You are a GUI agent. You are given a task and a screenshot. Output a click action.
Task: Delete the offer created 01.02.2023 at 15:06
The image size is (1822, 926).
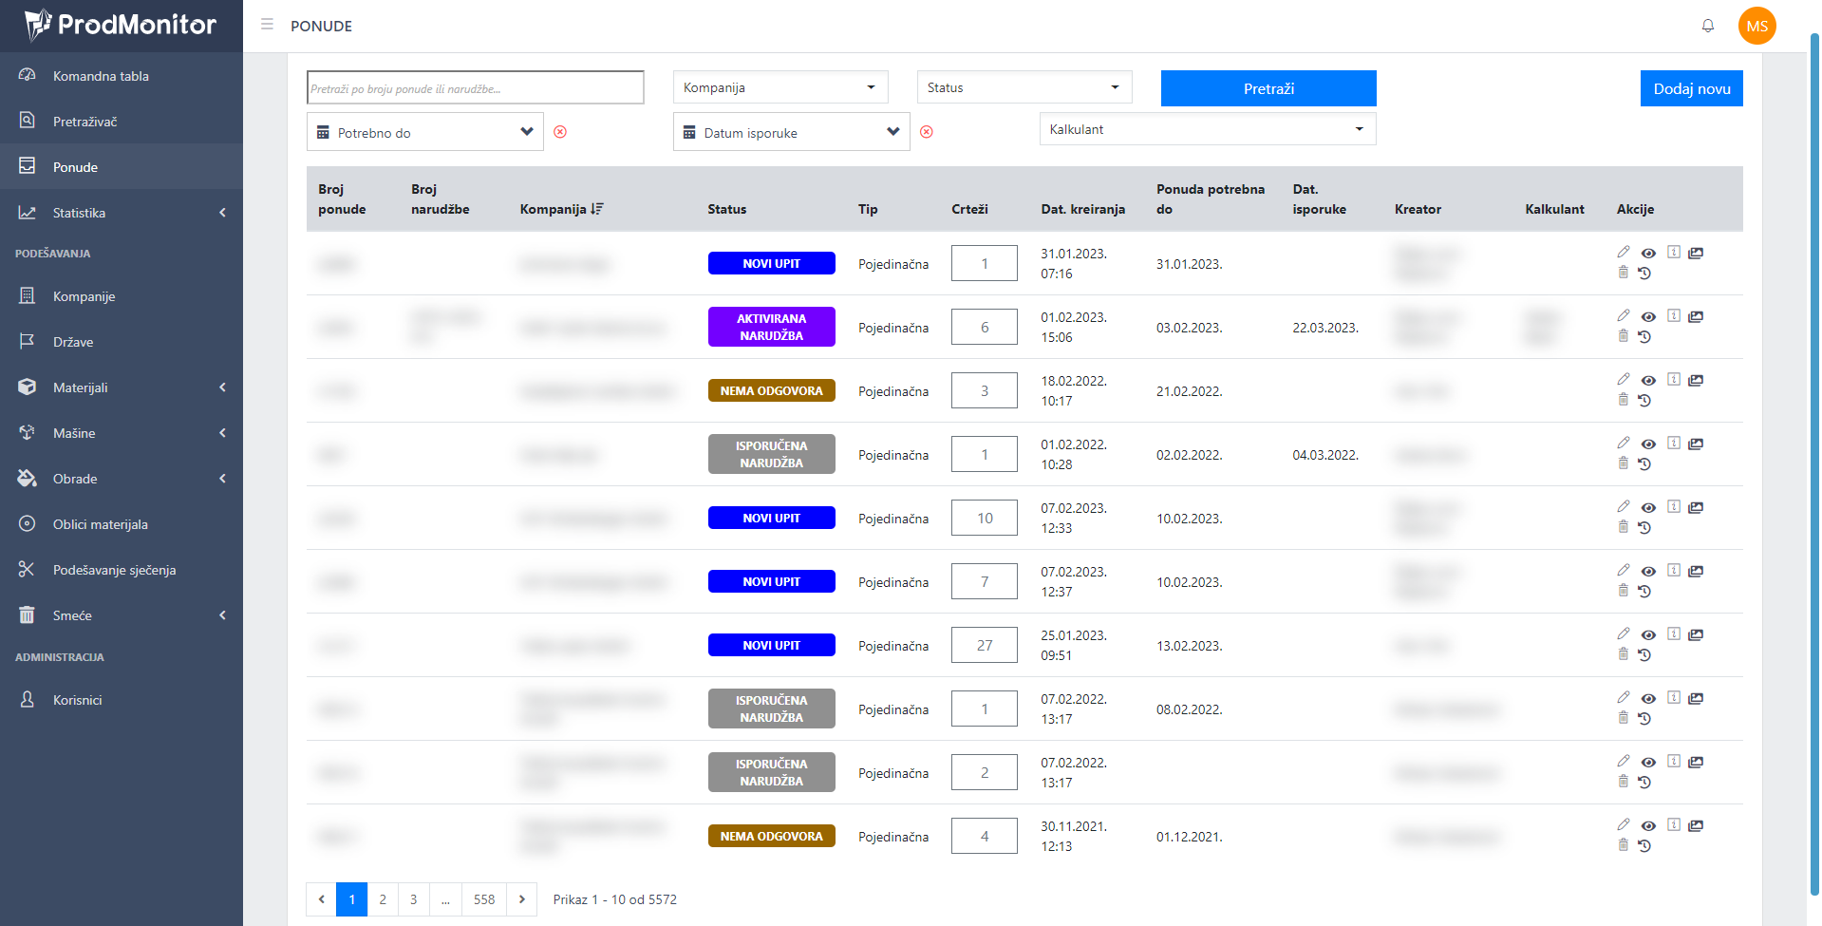[x=1623, y=336]
